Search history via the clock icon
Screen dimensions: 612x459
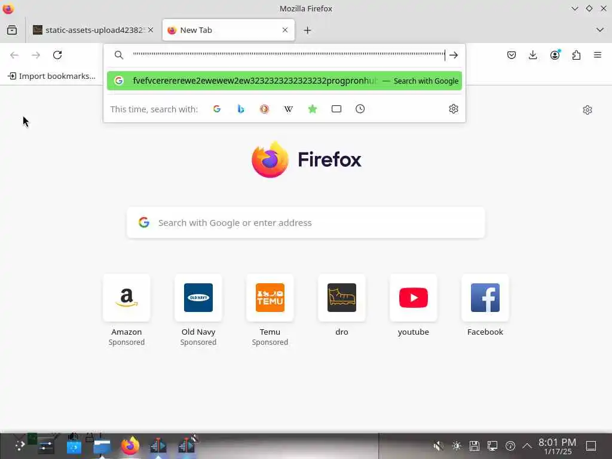360,109
